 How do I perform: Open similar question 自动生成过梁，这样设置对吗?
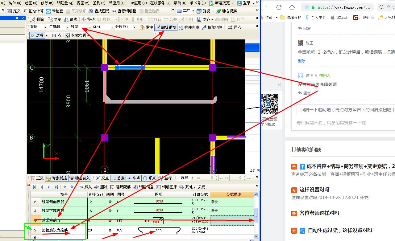340,230
